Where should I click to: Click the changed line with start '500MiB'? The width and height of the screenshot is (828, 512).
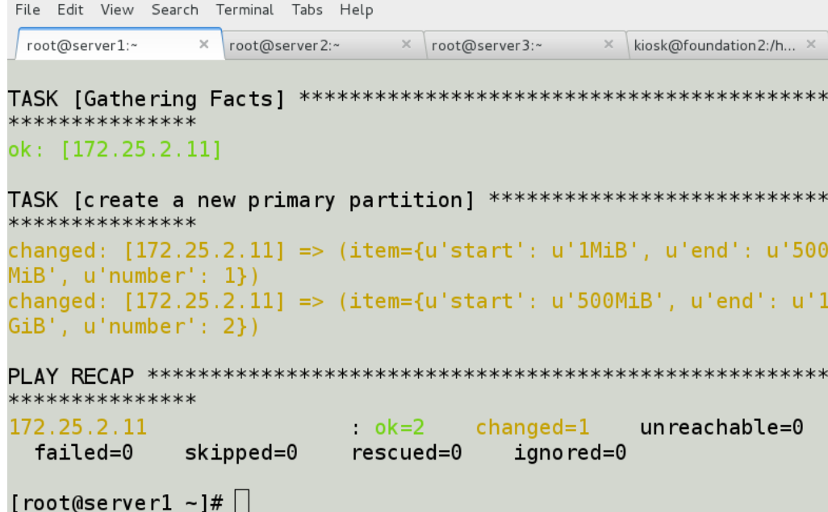point(418,301)
